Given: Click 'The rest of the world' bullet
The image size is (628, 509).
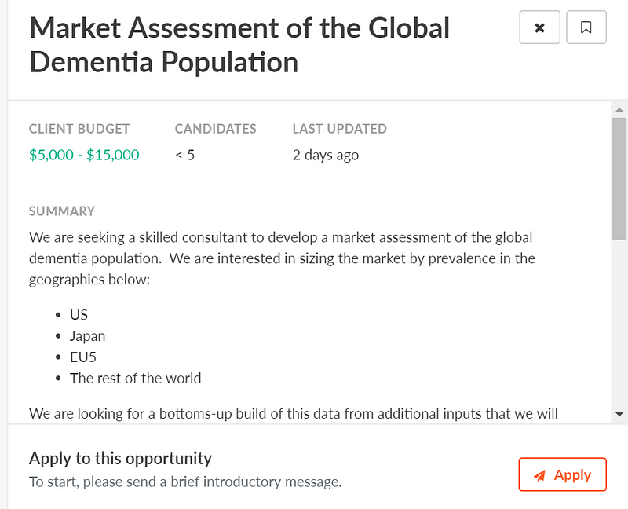Looking at the screenshot, I should [135, 378].
